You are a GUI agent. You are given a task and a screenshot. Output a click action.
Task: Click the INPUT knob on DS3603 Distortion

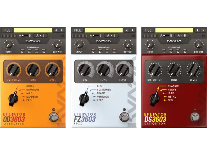coord(150,45)
